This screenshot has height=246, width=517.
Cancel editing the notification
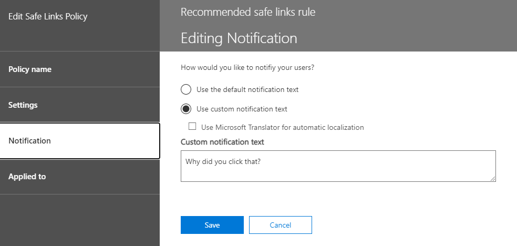click(x=280, y=225)
